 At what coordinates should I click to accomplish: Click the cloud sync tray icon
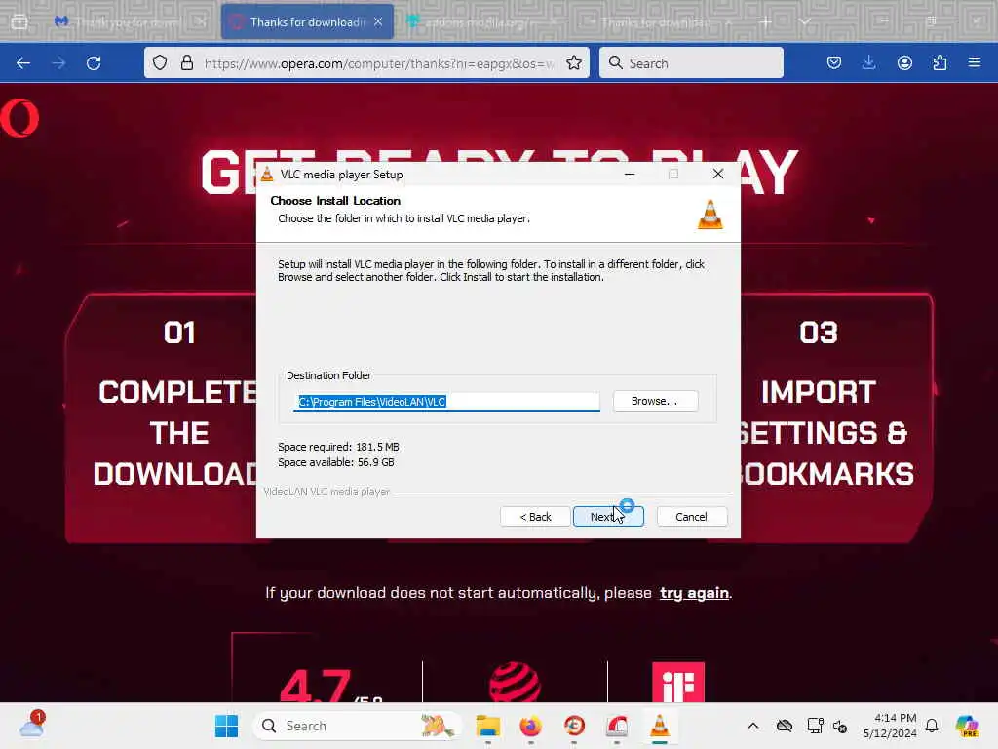point(785,726)
